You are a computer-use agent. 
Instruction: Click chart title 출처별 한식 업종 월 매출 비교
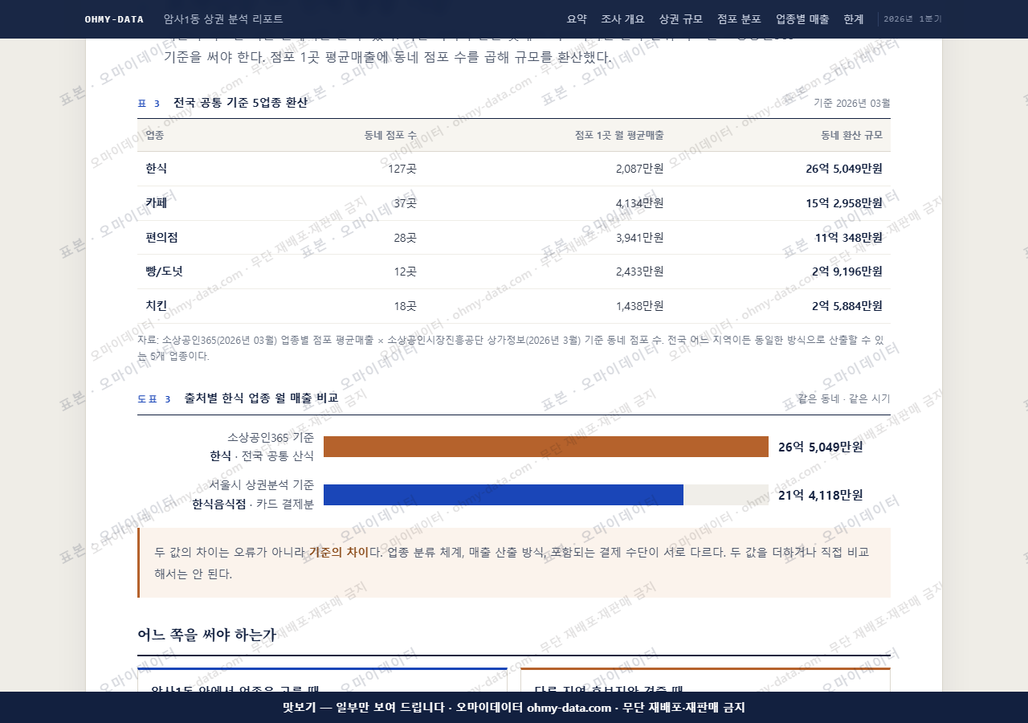261,398
